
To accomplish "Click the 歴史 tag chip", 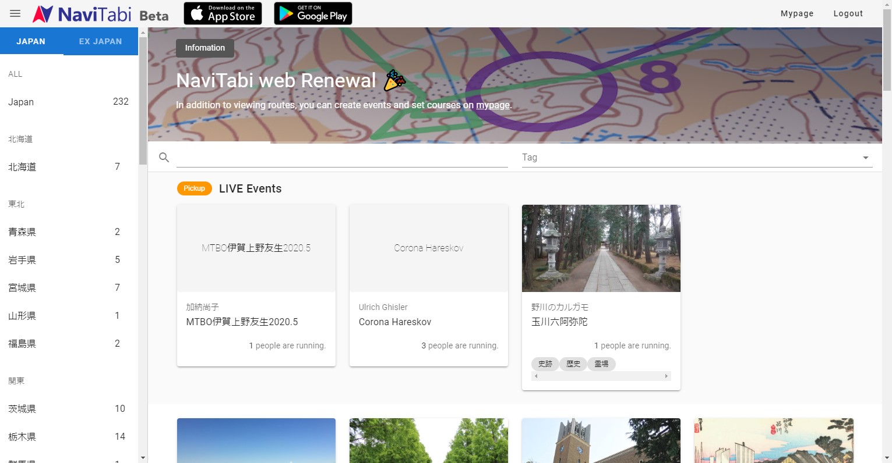I will click(573, 364).
